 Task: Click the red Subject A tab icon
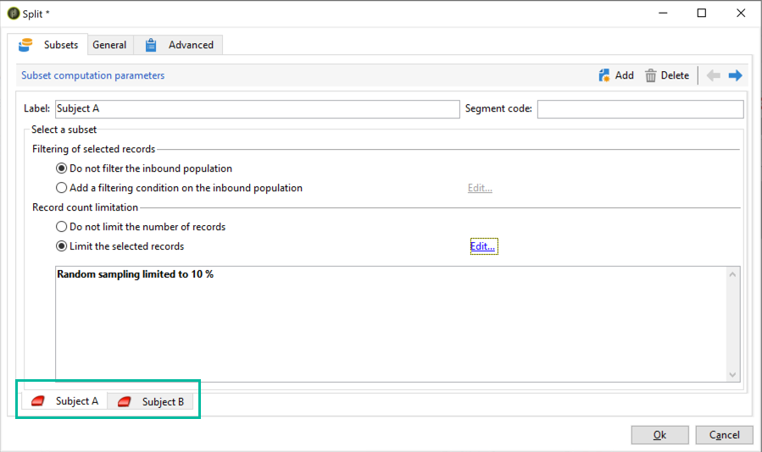[38, 401]
